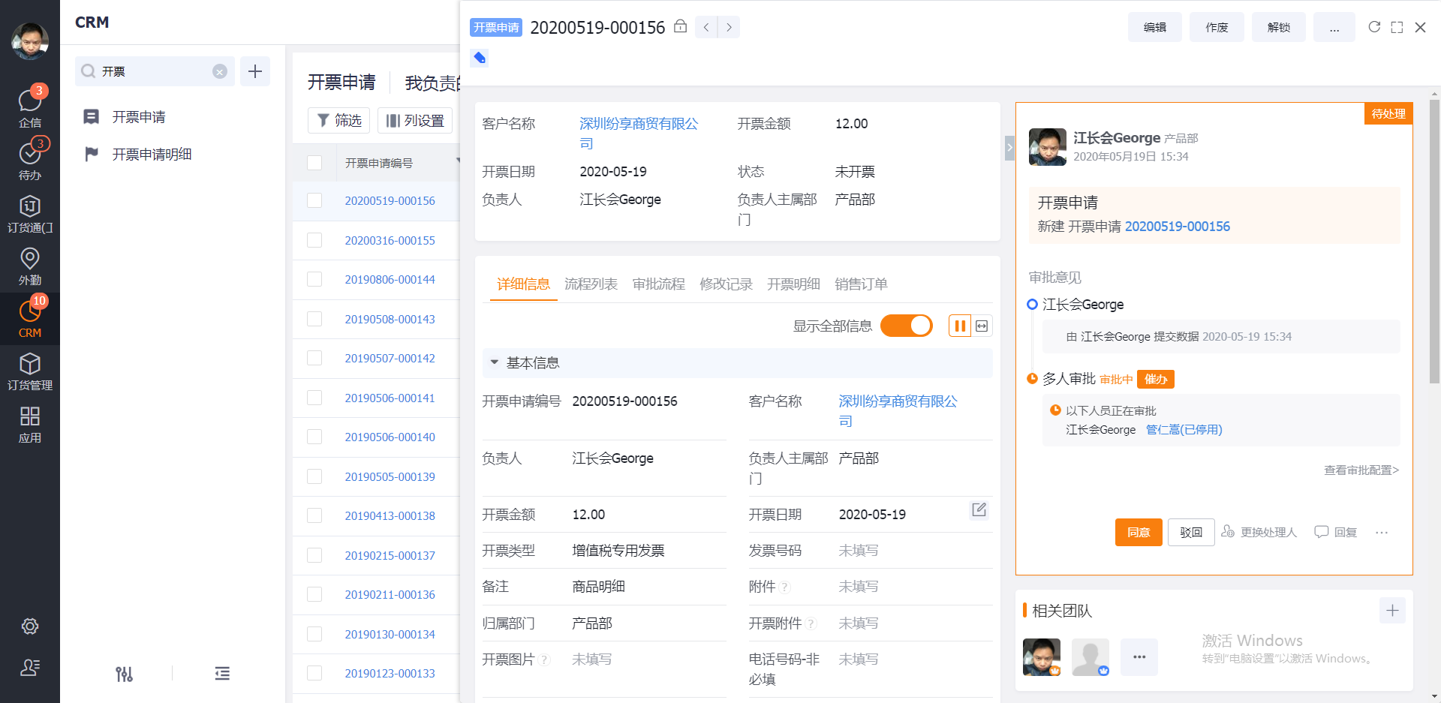Open the 订货管理 box icon

(x=30, y=371)
